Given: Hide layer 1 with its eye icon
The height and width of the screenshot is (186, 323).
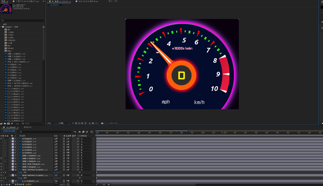Looking at the screenshot, I should (x=1, y=139).
